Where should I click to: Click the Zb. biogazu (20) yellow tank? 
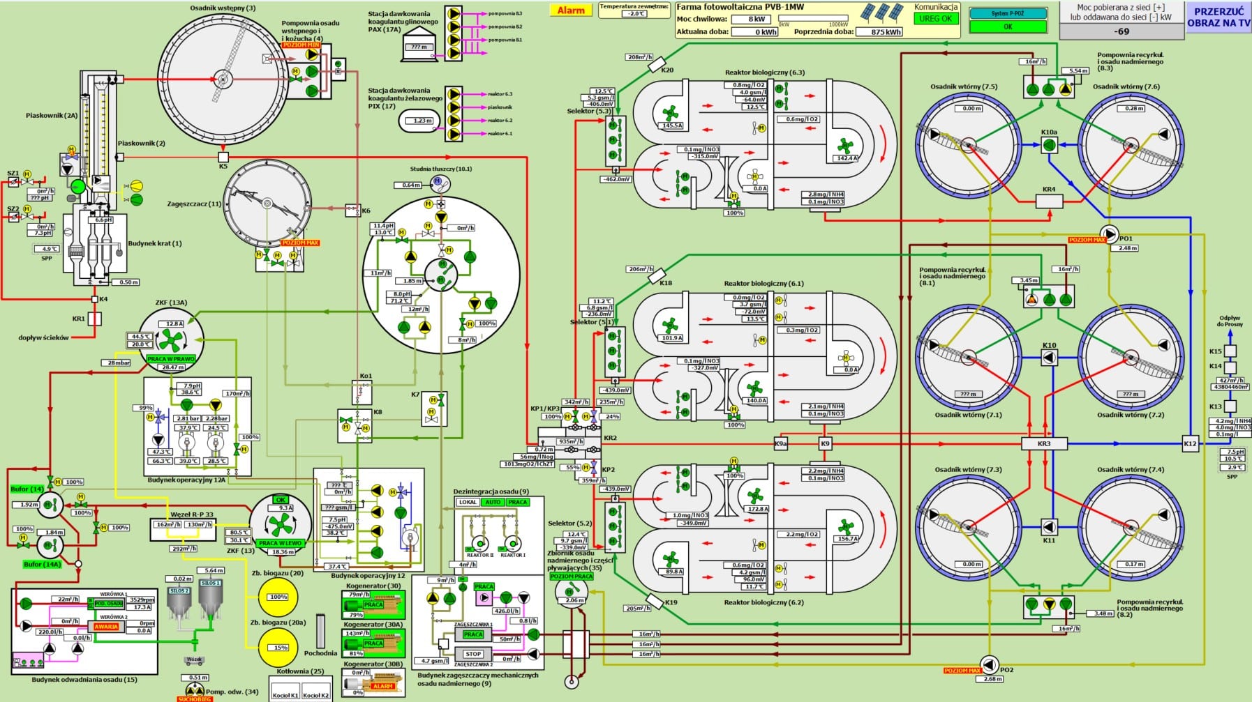[x=278, y=597]
